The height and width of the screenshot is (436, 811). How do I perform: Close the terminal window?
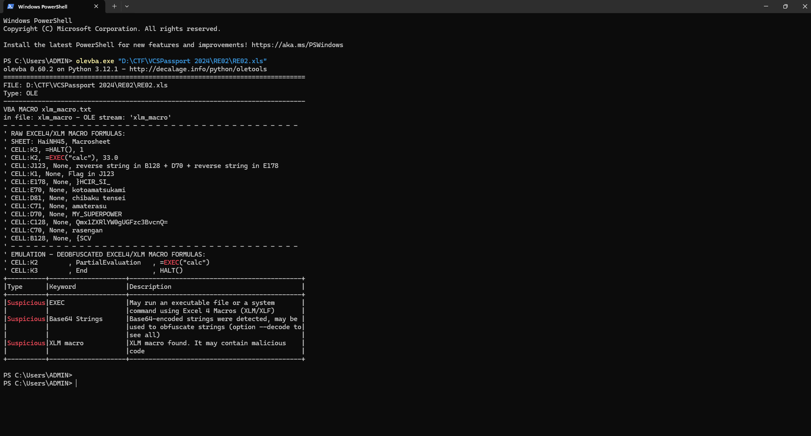[x=805, y=6]
